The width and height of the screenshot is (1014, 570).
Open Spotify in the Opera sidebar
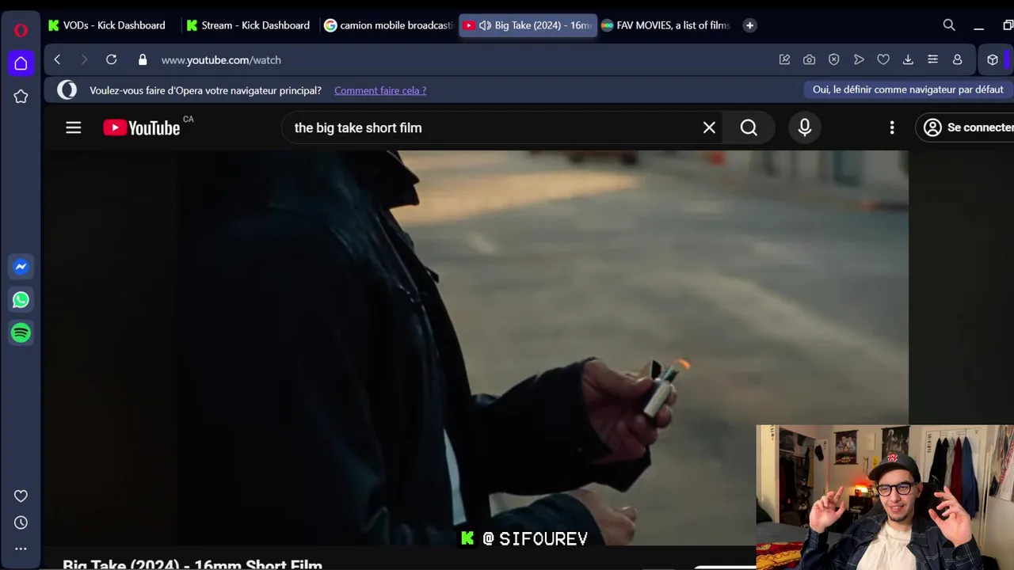pos(21,333)
